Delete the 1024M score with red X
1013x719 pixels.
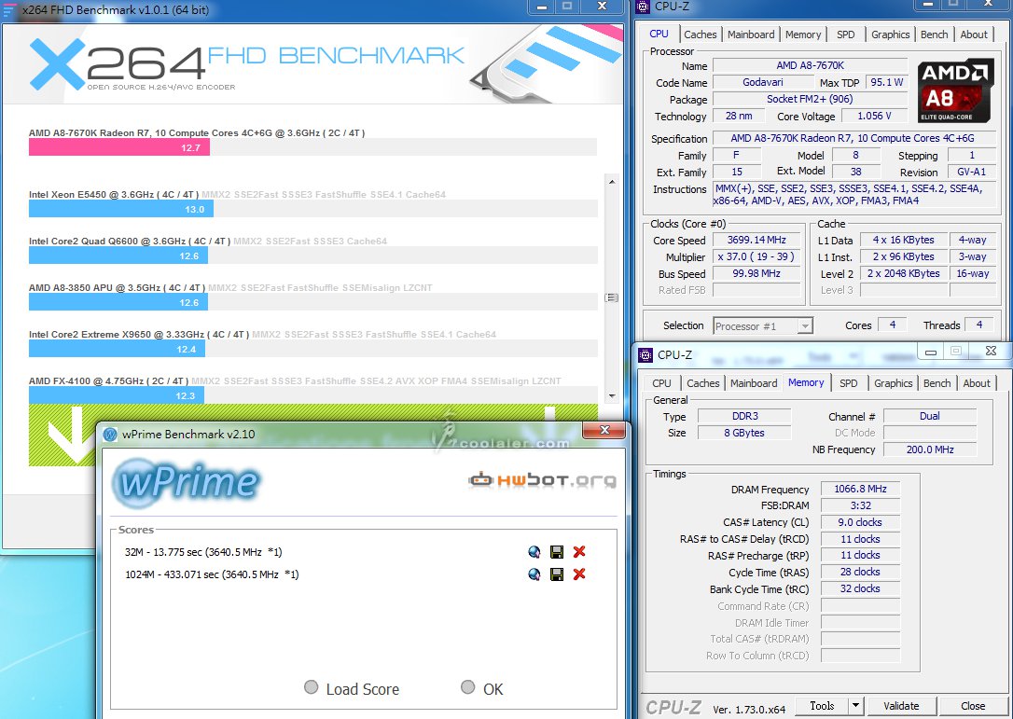579,574
